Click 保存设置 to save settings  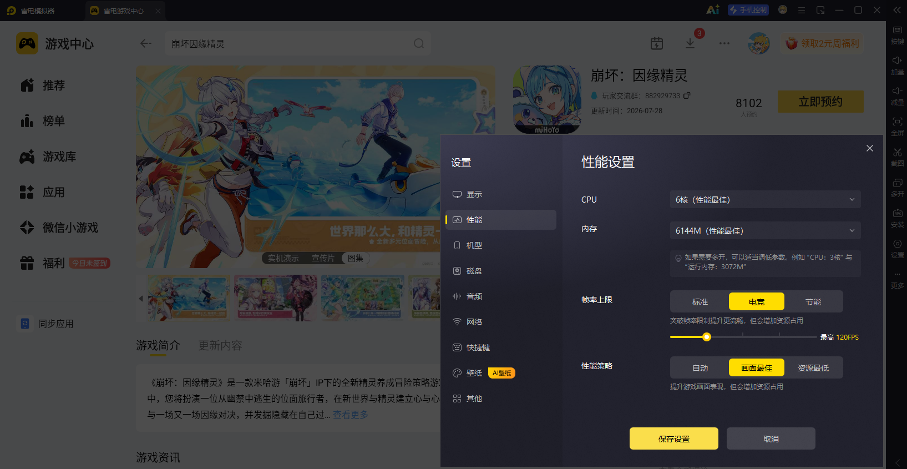pyautogui.click(x=674, y=438)
